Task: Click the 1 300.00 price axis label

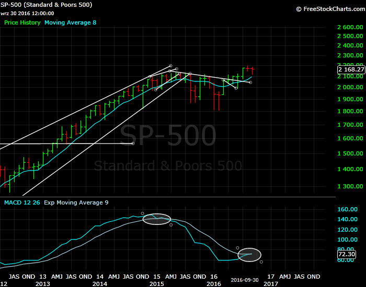Action: click(x=350, y=186)
